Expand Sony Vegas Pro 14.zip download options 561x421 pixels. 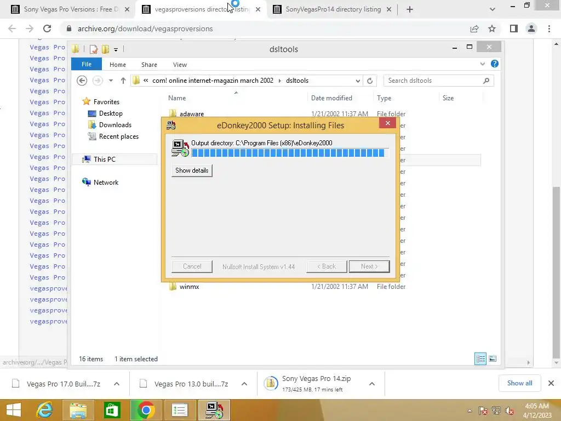click(372, 384)
